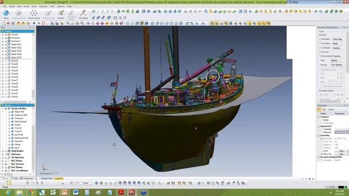Click the red circle toolbar icon
Image resolution: width=349 pixels, height=196 pixels.
[x=43, y=23]
